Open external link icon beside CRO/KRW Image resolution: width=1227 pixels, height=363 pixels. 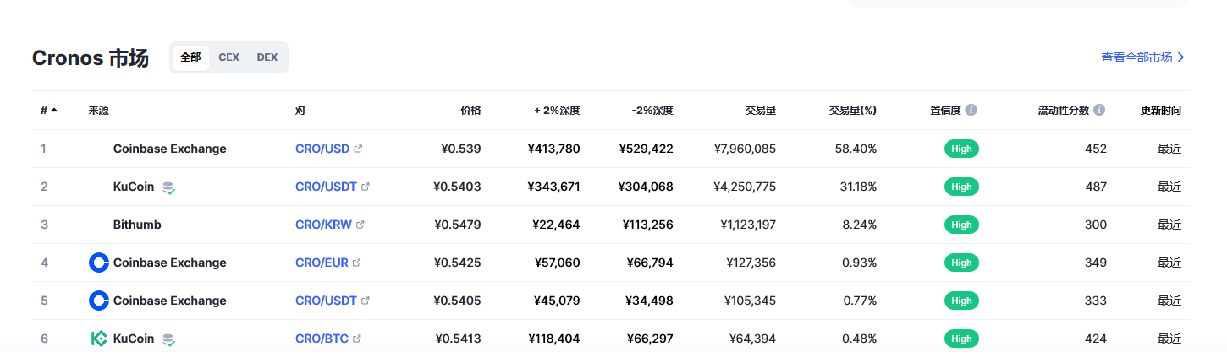[x=360, y=225]
